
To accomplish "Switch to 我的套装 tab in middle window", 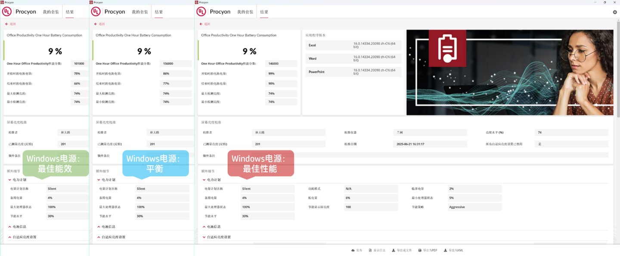I will point(139,12).
